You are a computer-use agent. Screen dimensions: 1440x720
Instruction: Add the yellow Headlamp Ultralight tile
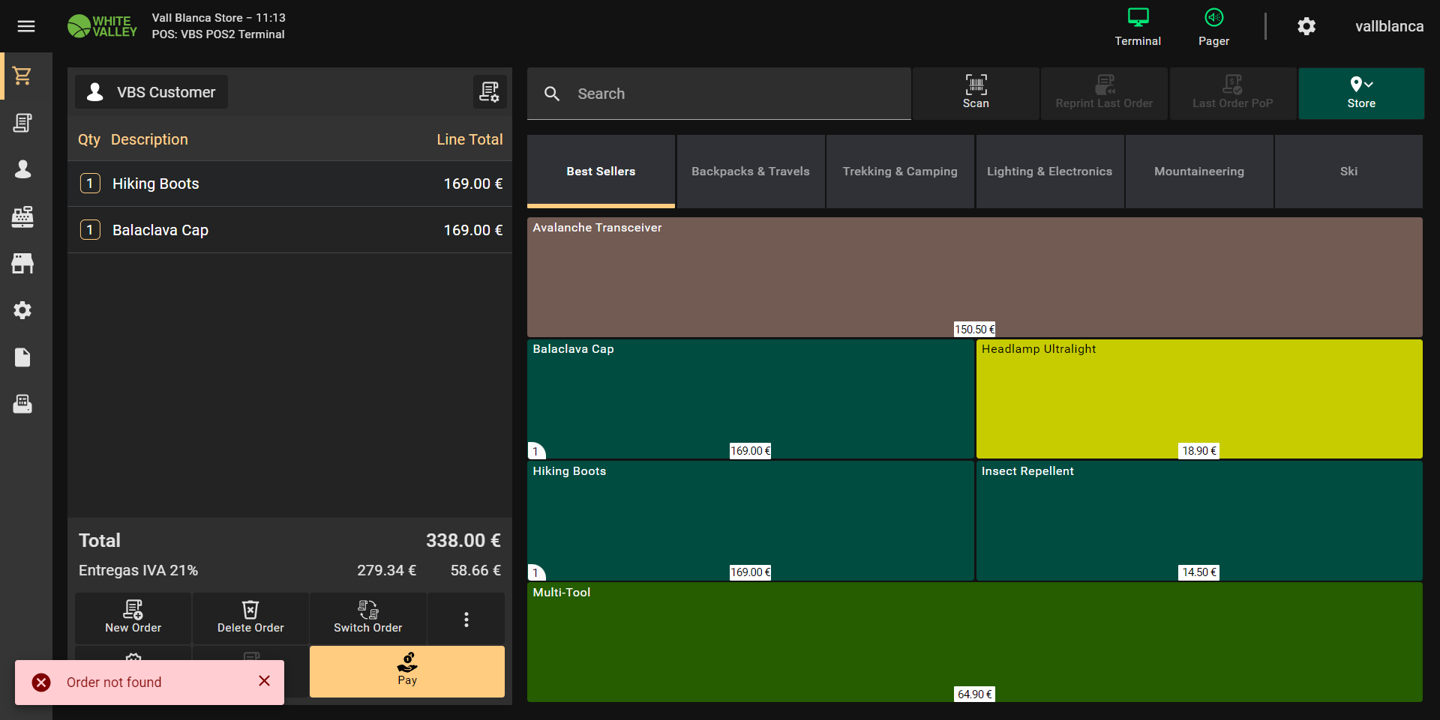coord(1198,397)
